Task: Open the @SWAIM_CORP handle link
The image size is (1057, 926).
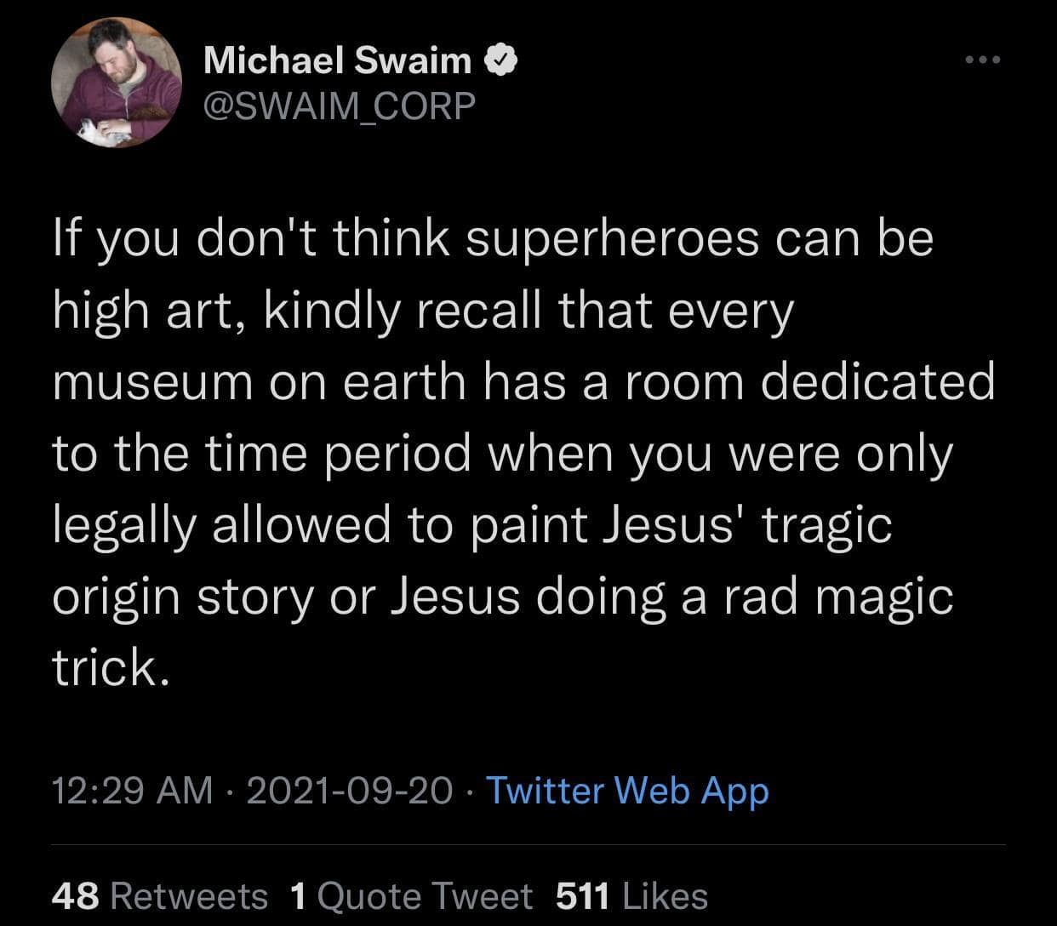Action: click(339, 106)
